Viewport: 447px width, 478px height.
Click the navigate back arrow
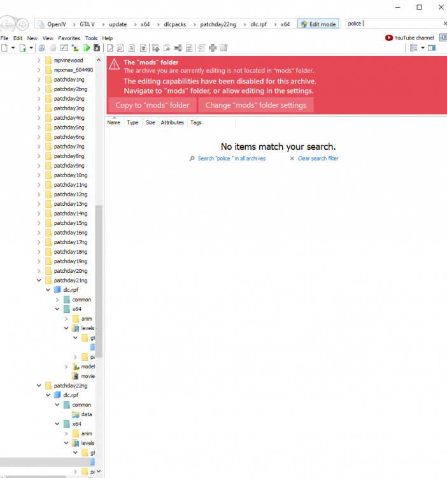(8, 24)
